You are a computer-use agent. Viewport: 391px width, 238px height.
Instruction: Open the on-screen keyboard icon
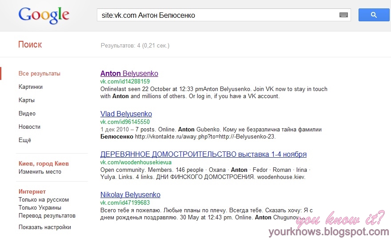tap(343, 15)
